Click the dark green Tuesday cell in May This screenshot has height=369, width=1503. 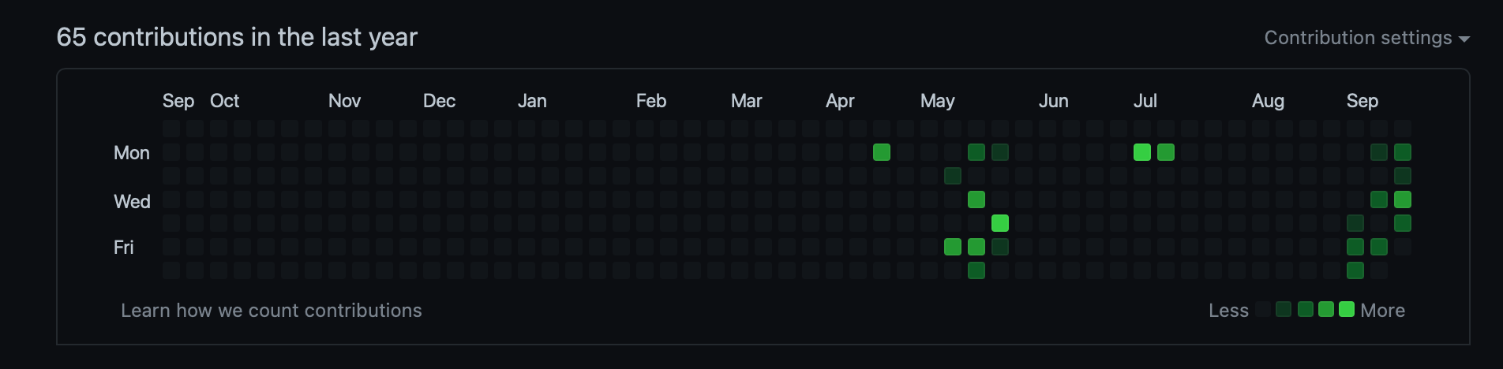tap(953, 176)
